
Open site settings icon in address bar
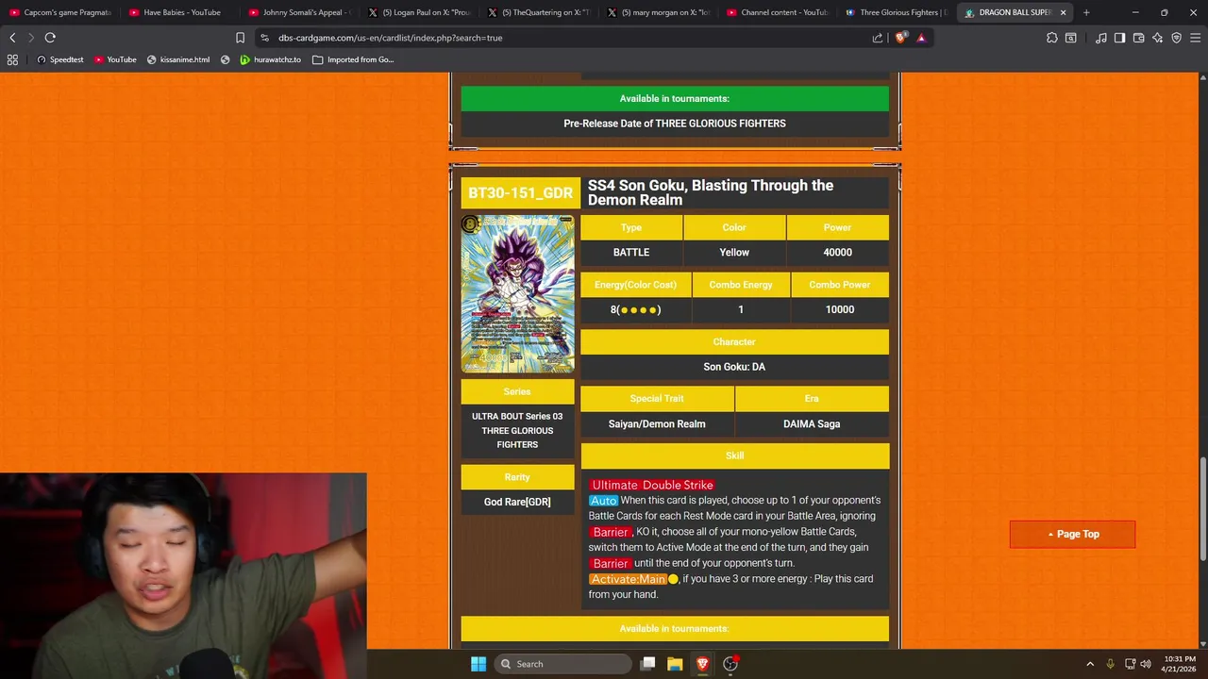(265, 38)
